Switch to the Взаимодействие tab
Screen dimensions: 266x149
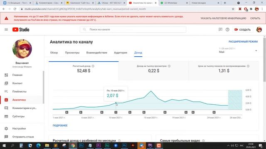(x=97, y=53)
